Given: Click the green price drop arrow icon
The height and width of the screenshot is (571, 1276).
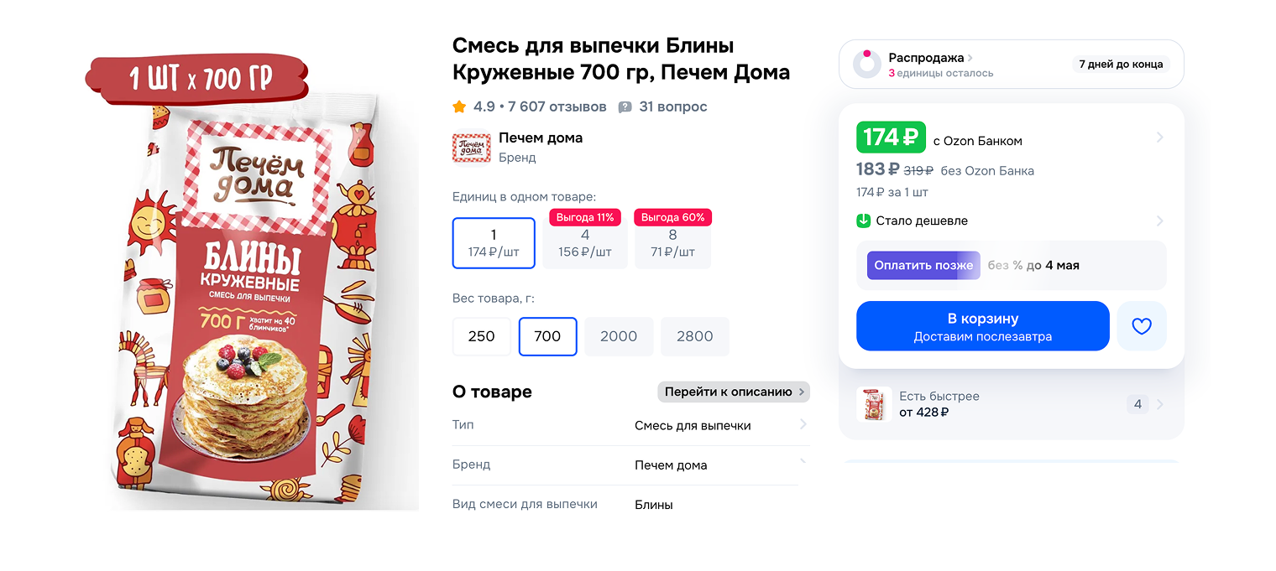Looking at the screenshot, I should click(864, 221).
